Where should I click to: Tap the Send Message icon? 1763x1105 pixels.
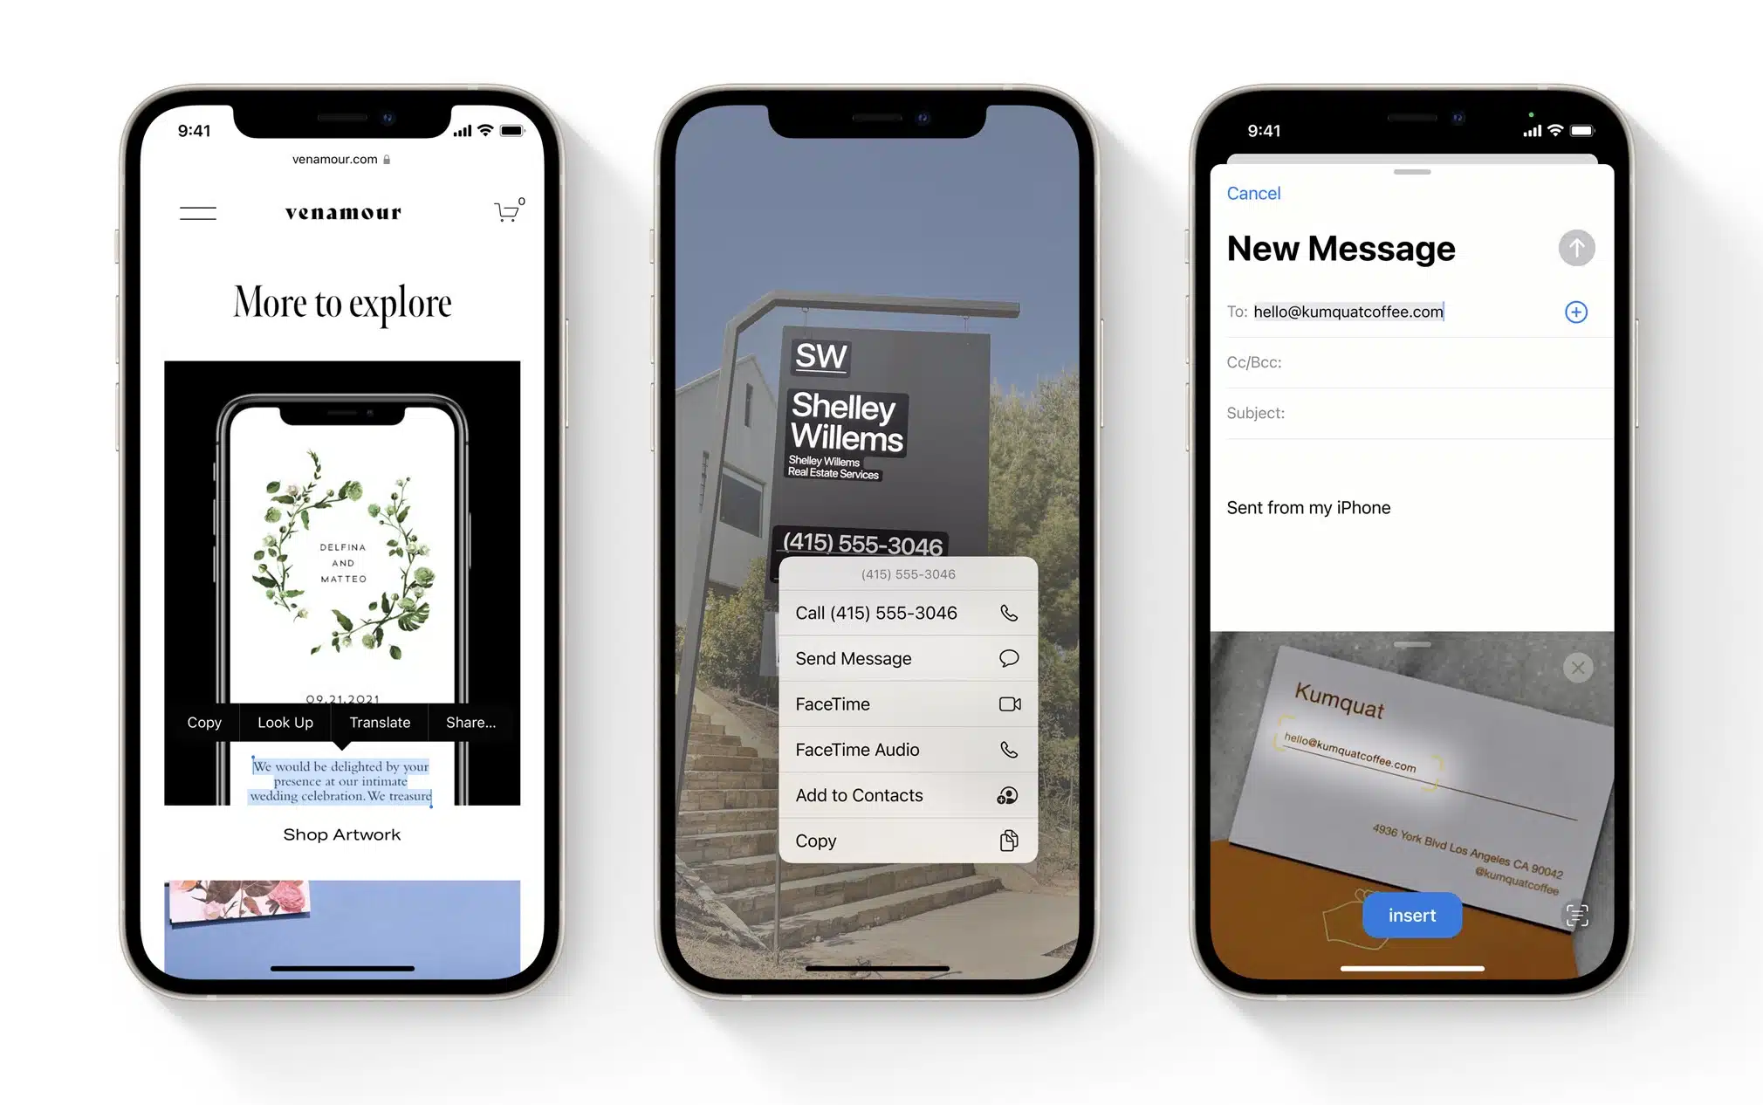1012,658
